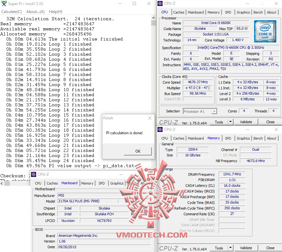Select CPU tab in Mainboard CPU-Z window
This screenshot has height=252, width=282.
38,183
